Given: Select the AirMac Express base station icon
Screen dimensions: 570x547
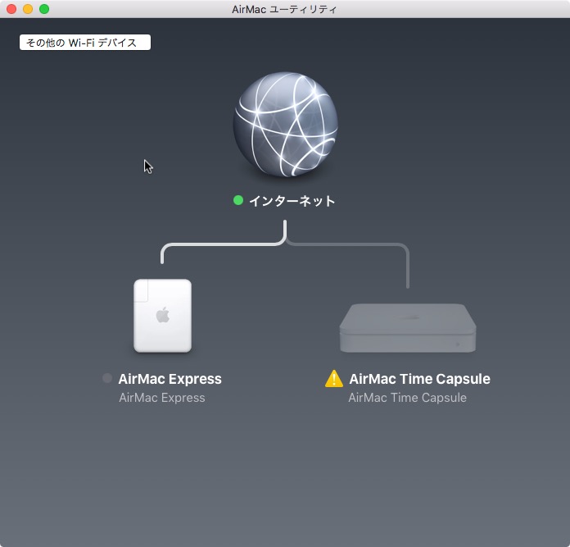Looking at the screenshot, I should click(162, 316).
